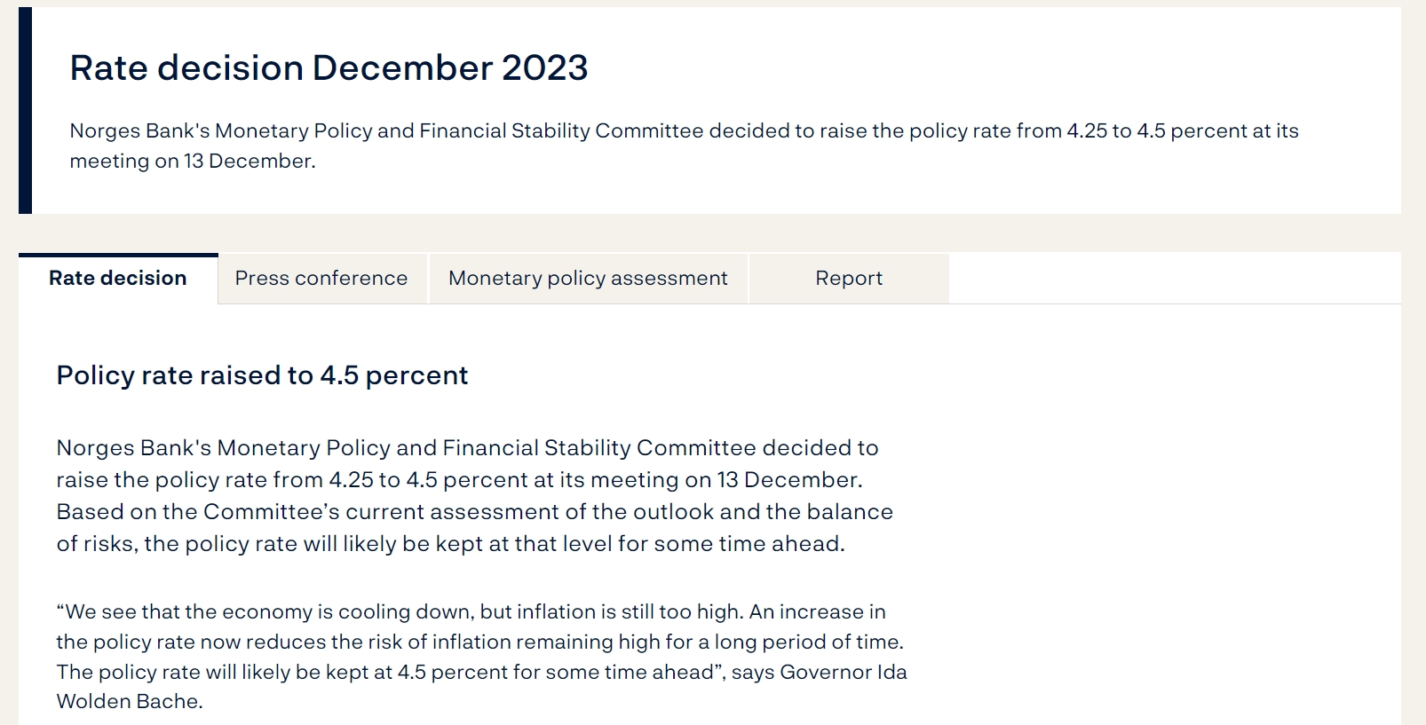Screen dimensions: 1426x725
Task: Open the Report tab
Action: pos(849,279)
